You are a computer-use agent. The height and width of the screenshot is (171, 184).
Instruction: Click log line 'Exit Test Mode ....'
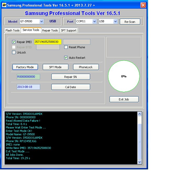coord(18,151)
